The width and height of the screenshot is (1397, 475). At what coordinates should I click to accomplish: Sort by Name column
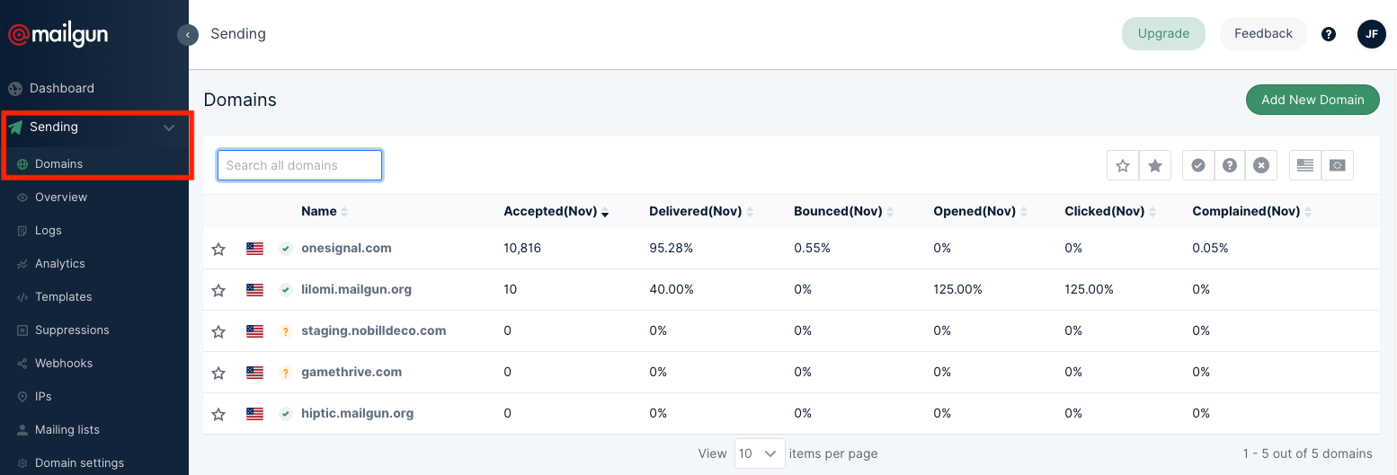[x=325, y=212]
